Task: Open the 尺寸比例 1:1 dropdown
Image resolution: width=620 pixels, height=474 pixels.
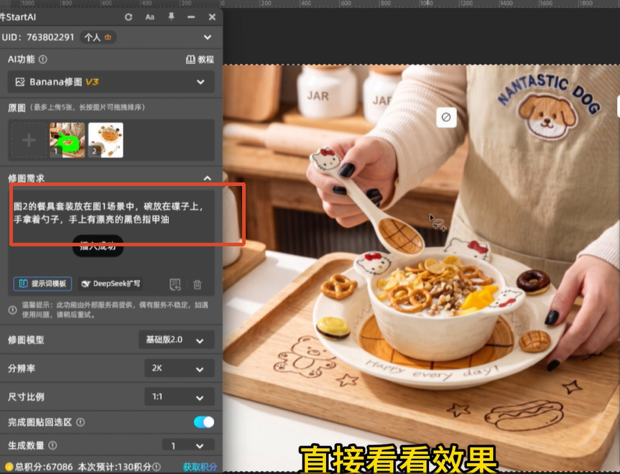Action: click(180, 396)
